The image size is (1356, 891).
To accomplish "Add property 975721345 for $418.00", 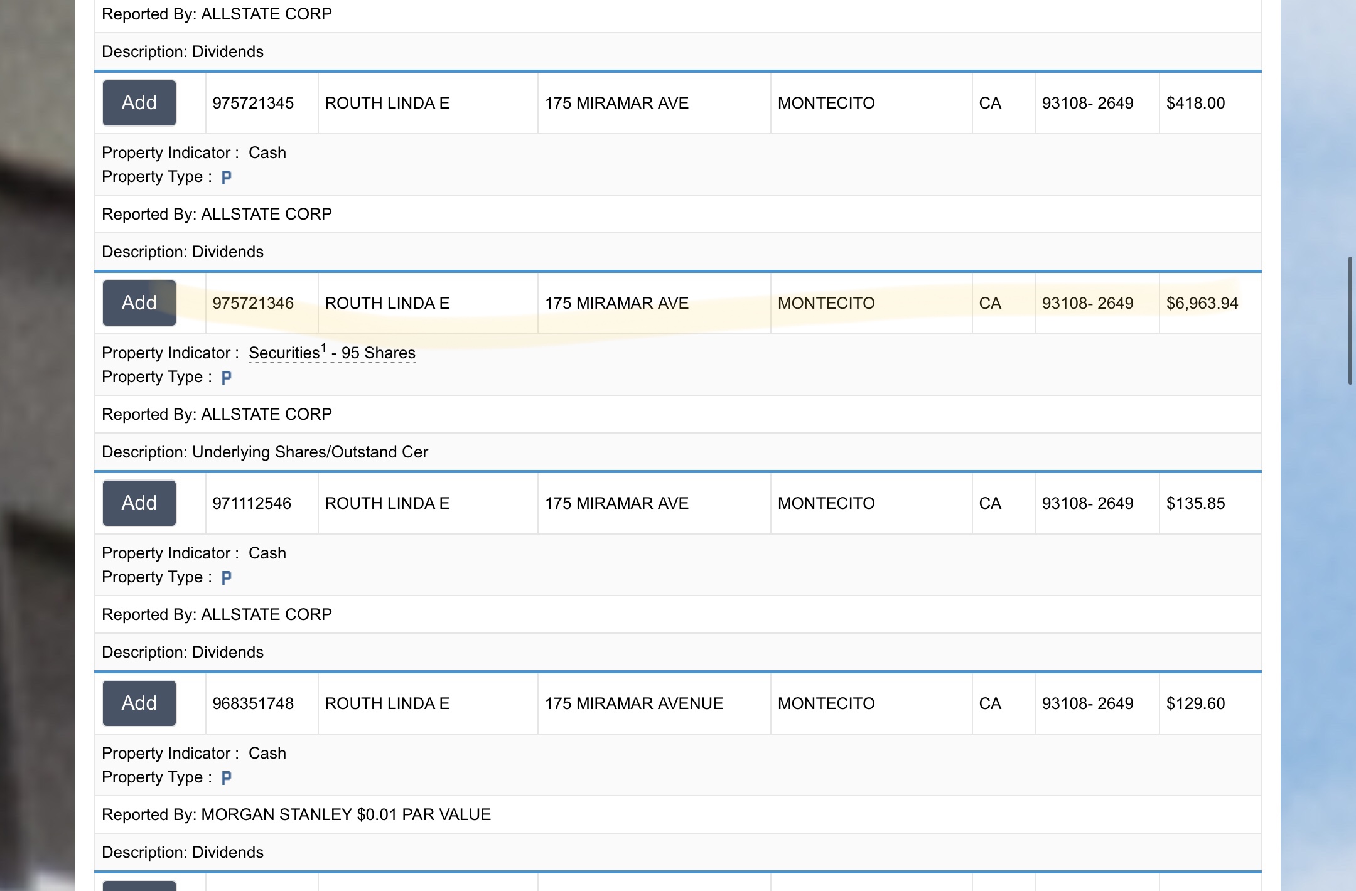I will 139,103.
